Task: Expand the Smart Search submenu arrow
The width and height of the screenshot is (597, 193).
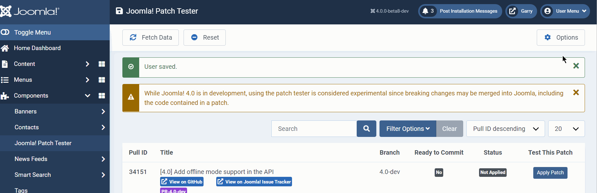Action: tap(103, 175)
